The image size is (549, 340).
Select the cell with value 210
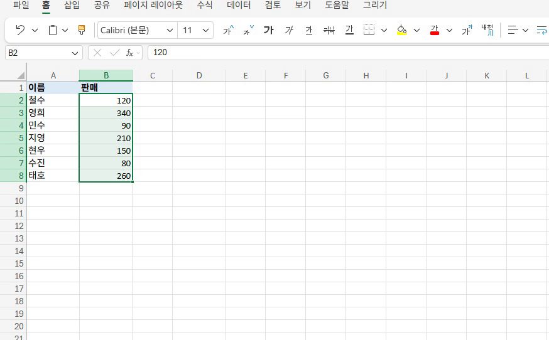click(106, 138)
